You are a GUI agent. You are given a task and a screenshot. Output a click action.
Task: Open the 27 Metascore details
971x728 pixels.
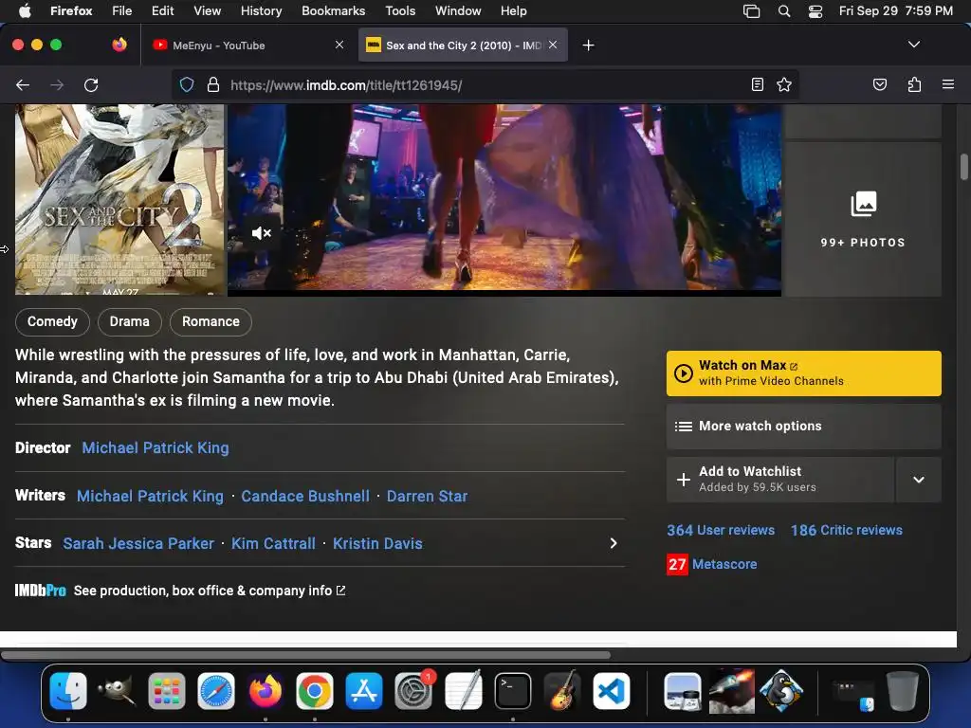coord(712,564)
